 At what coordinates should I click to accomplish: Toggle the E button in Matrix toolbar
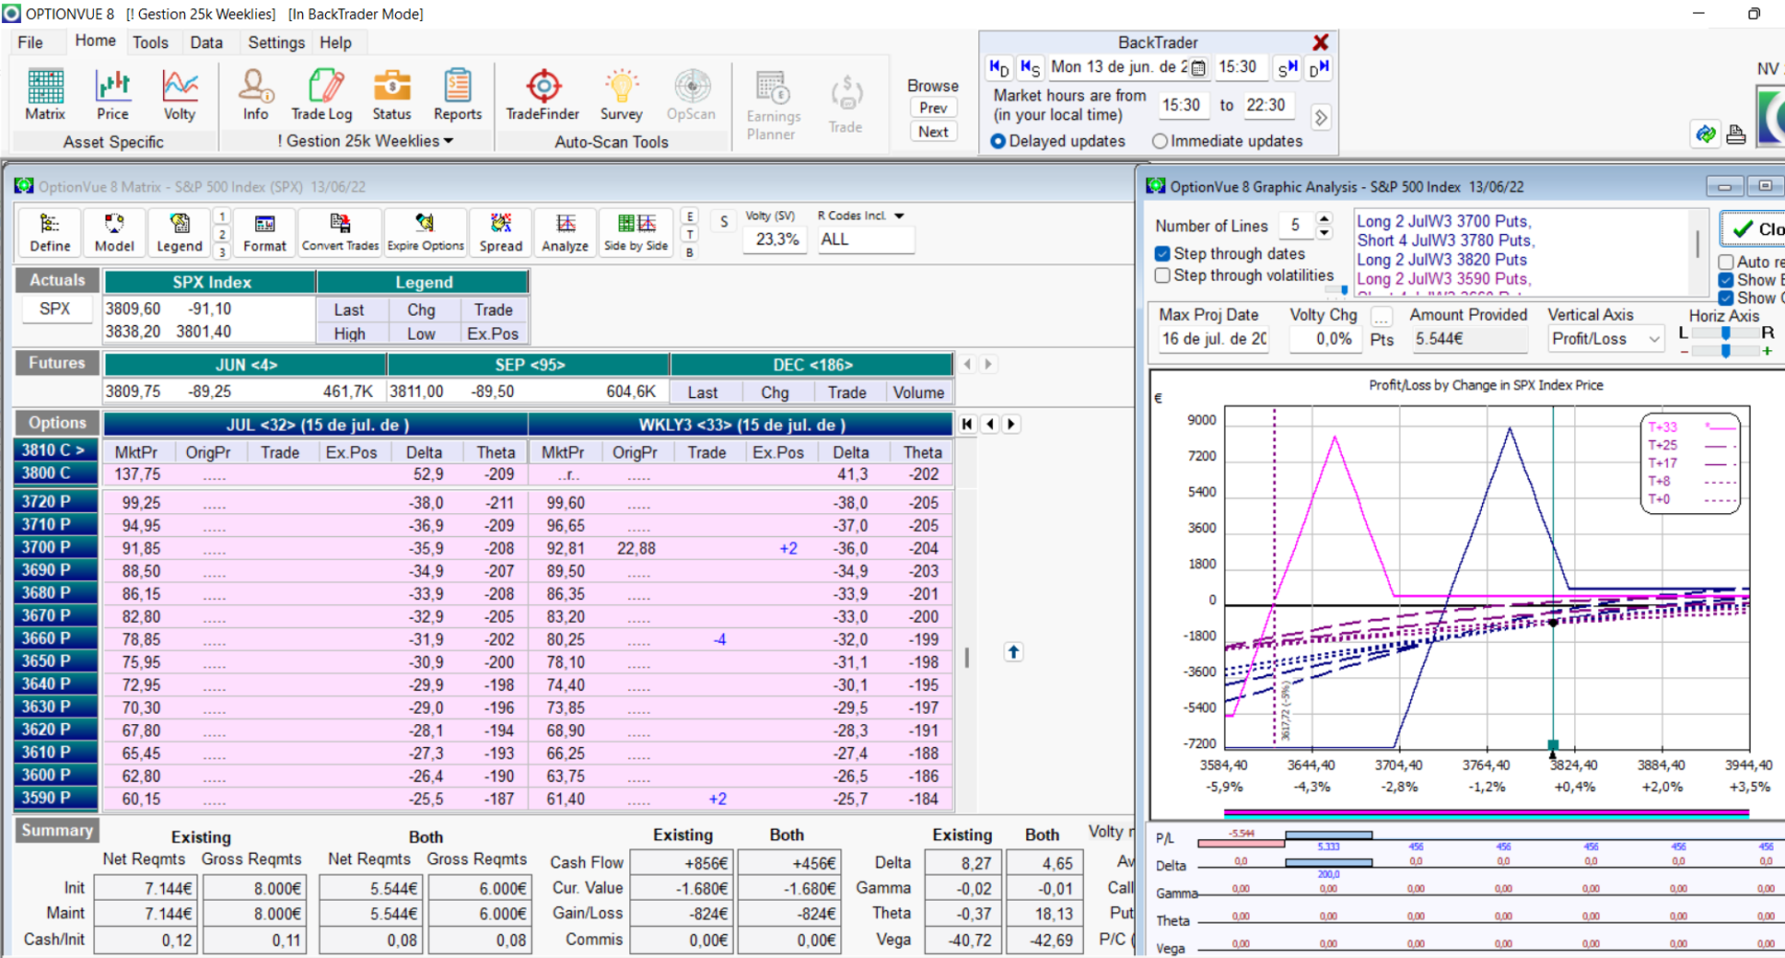point(690,216)
